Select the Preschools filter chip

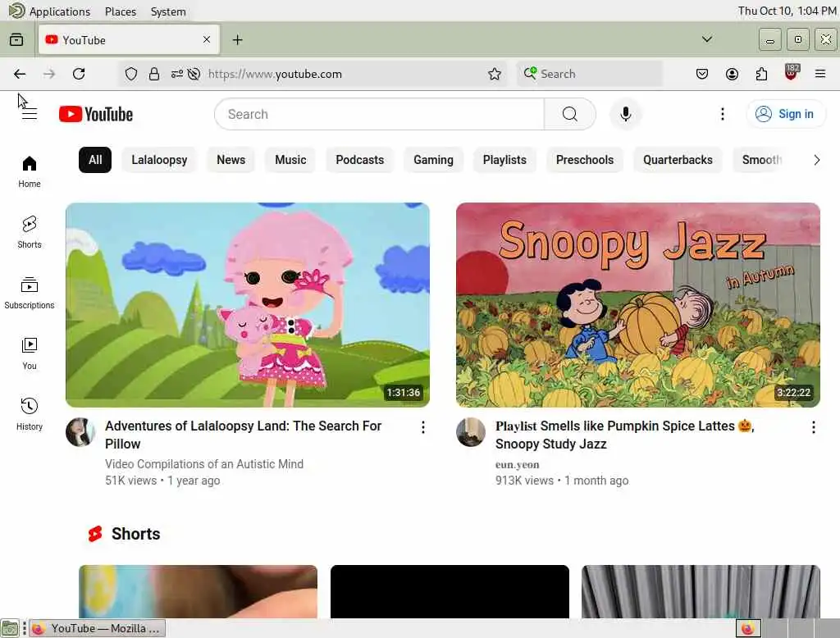584,160
